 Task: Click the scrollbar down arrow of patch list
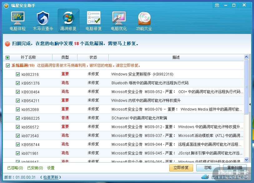(246, 160)
